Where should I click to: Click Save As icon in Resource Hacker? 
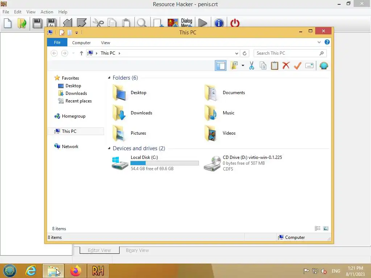click(51, 23)
